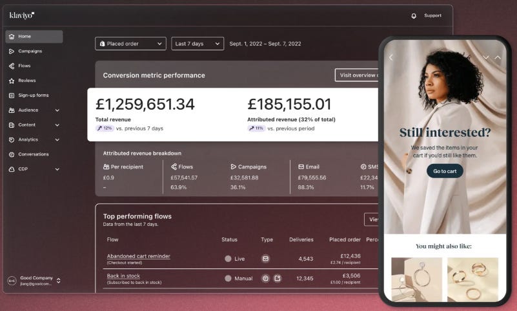
Task: Click the push type icon for Back in stock
Action: click(278, 278)
